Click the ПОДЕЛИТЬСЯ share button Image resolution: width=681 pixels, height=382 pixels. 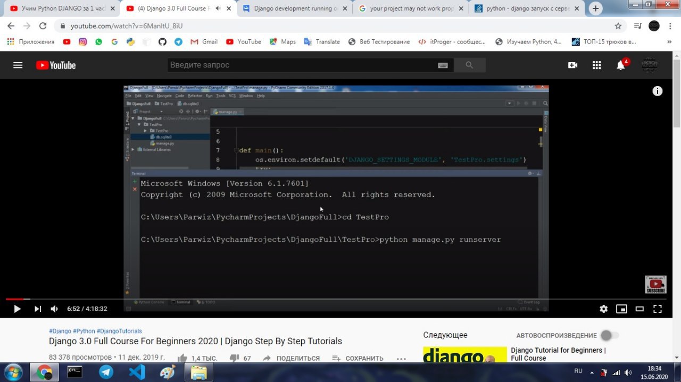click(291, 359)
